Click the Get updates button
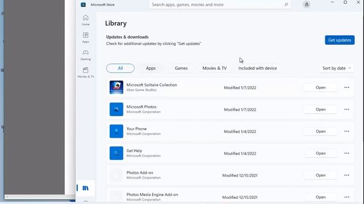Screen dimensions: 364x204 pos(340,40)
